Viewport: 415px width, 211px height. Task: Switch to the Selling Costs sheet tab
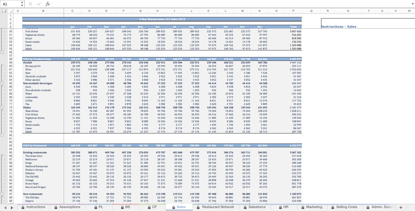pyautogui.click(x=344, y=207)
